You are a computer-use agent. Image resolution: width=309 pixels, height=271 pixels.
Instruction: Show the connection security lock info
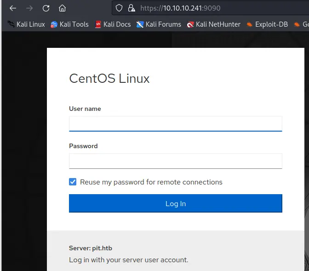click(132, 8)
